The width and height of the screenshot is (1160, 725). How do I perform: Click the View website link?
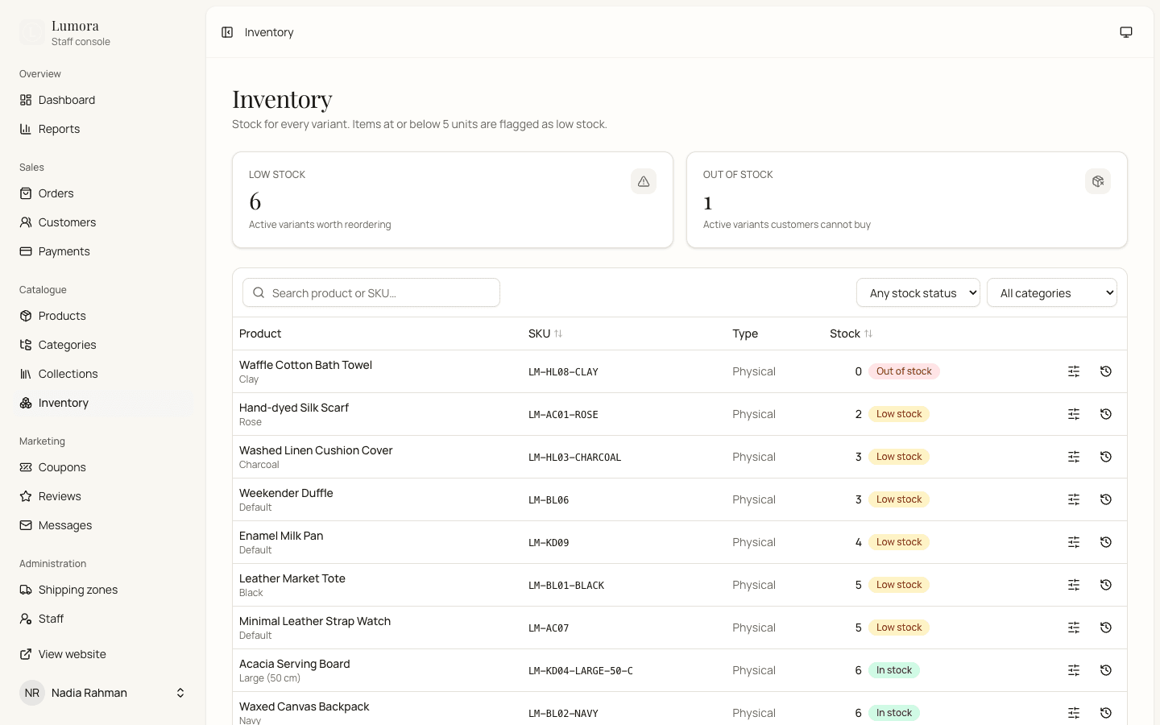click(x=103, y=654)
